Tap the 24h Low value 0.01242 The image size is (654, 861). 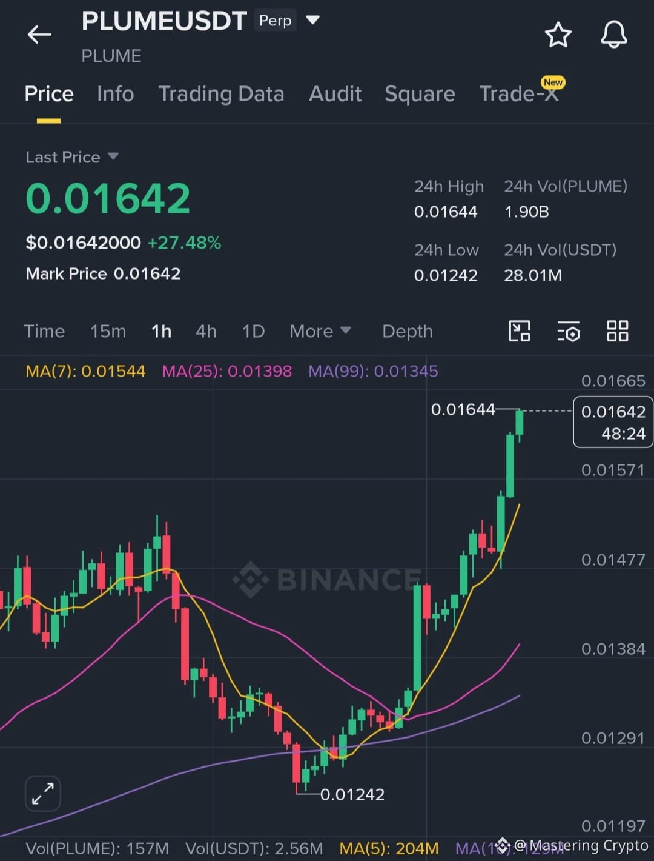coord(446,275)
